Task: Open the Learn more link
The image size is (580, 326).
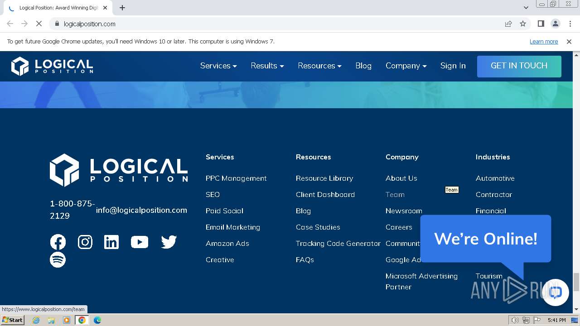Action: coord(544,42)
